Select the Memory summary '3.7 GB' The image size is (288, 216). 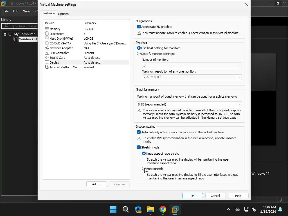pos(88,29)
